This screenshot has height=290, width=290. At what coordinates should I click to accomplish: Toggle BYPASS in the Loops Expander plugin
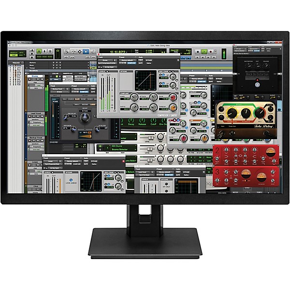[94, 161]
